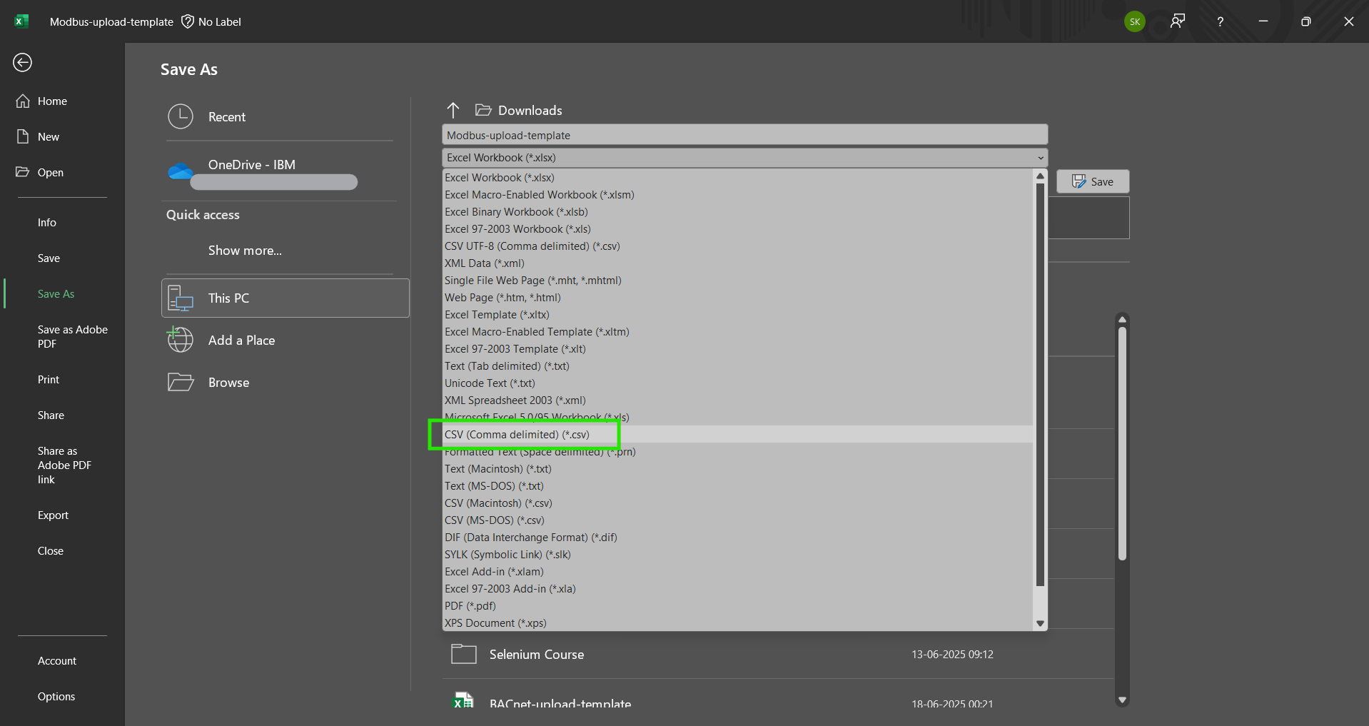
Task: Select CSV (Macintosh) (*.csv)
Action: [x=737, y=503]
